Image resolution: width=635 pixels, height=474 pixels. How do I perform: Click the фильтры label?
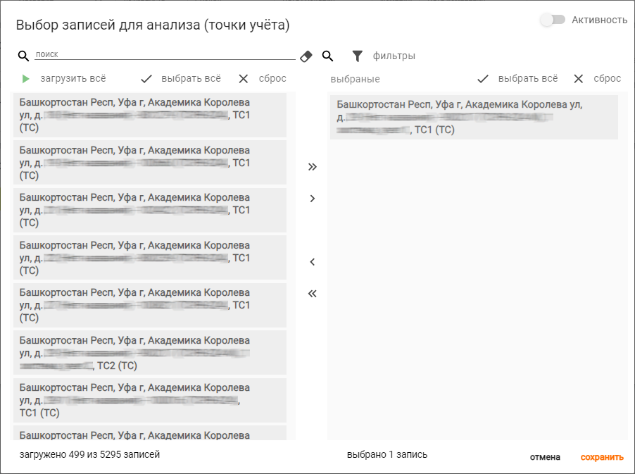394,56
